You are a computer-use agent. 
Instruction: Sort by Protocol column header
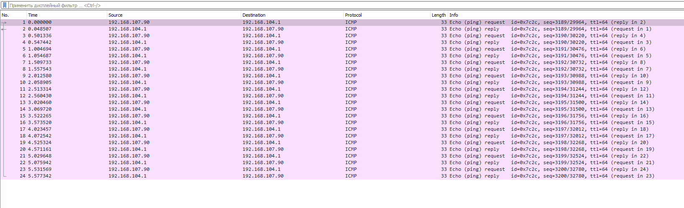pyautogui.click(x=387, y=15)
